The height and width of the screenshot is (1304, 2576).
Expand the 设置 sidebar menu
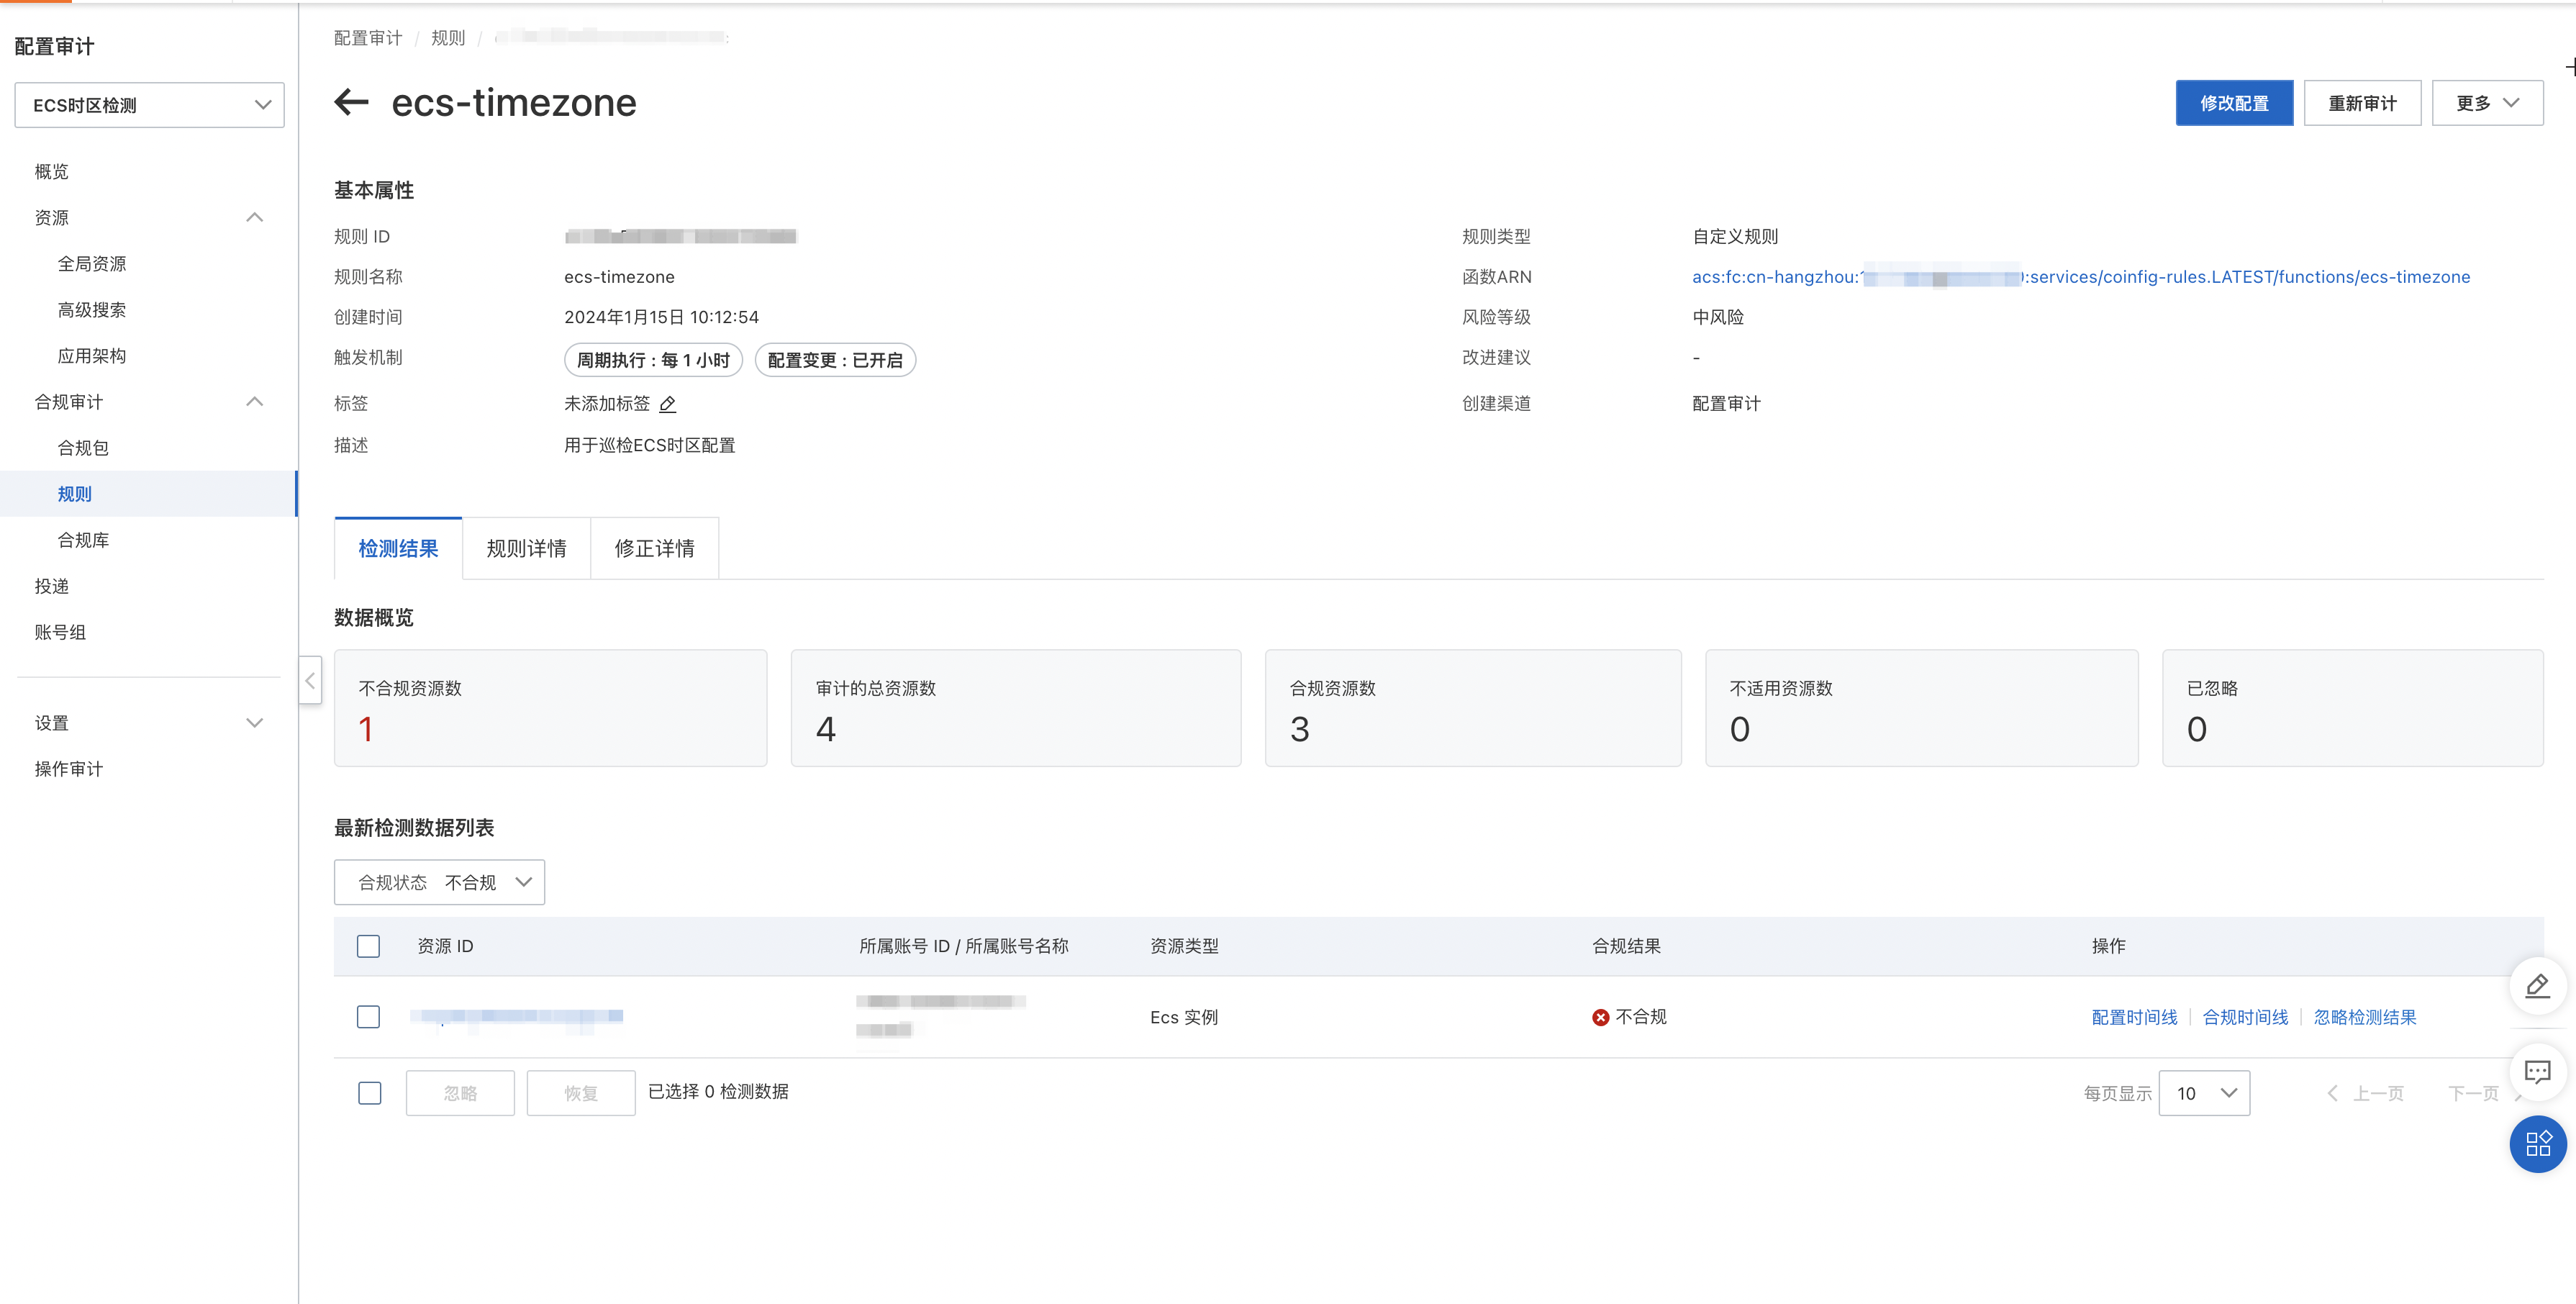coord(254,723)
